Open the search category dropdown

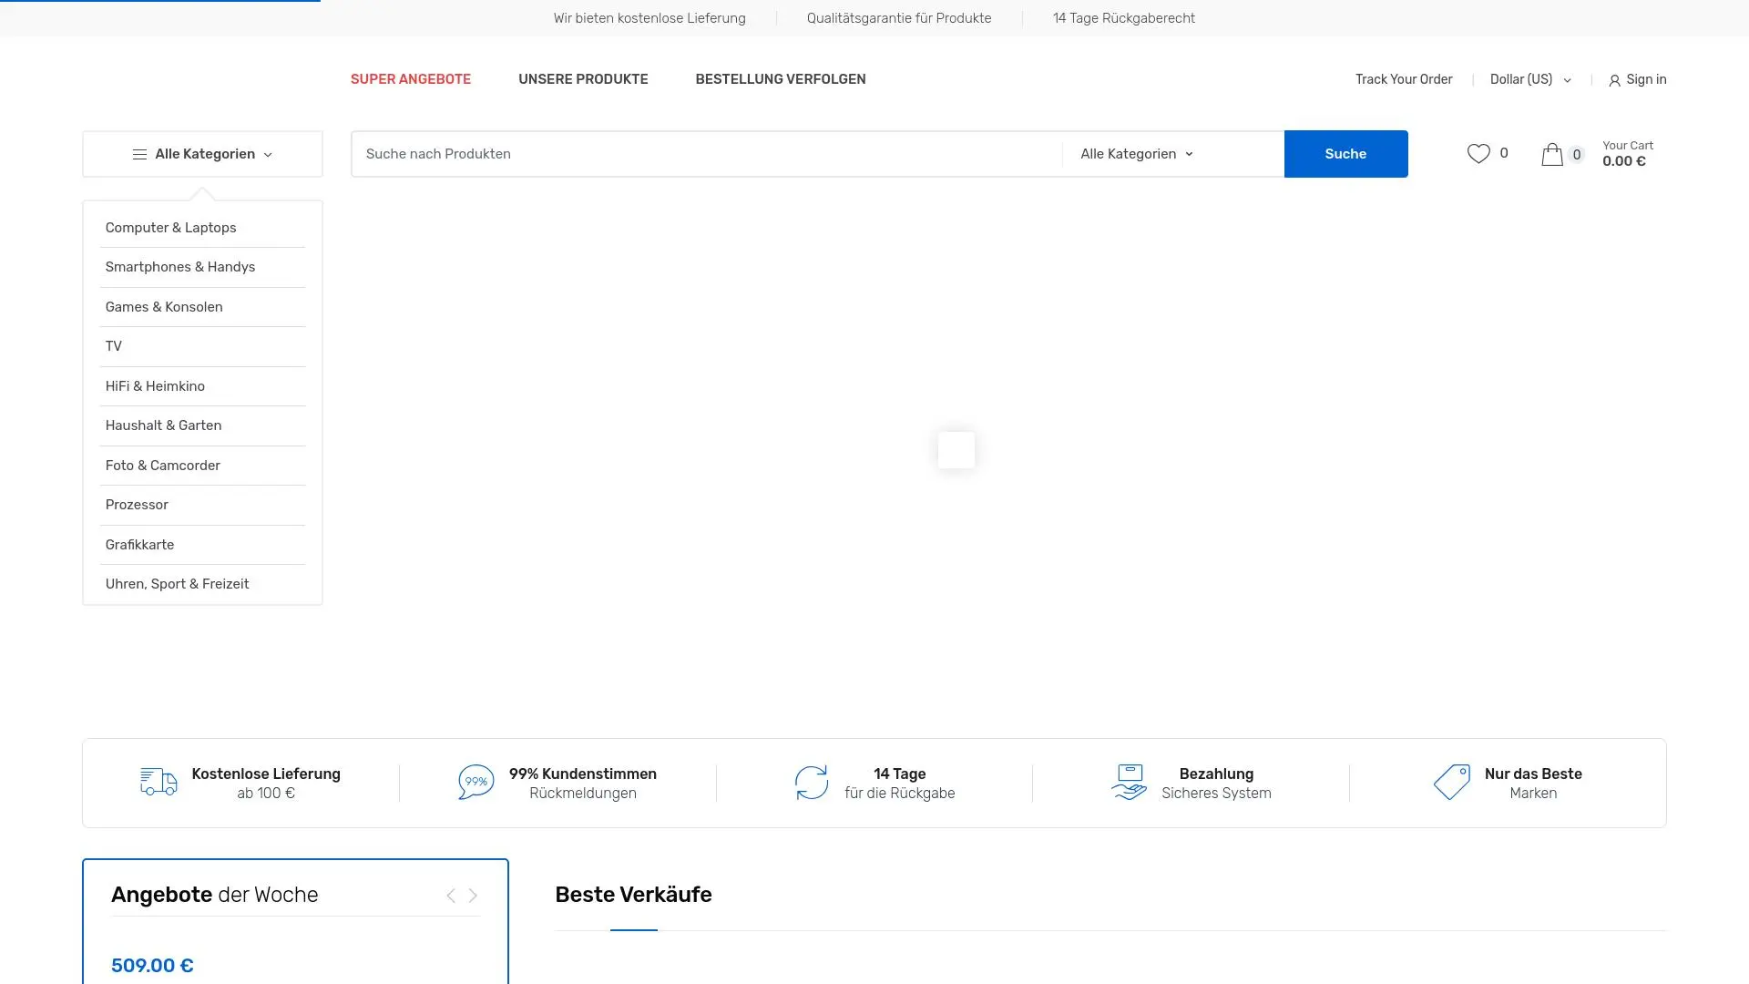(x=1136, y=154)
